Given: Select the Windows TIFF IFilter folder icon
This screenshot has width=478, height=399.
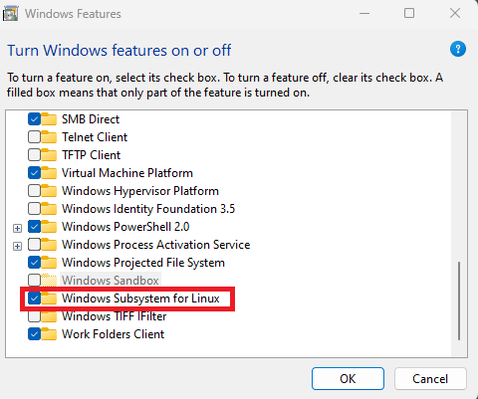Looking at the screenshot, I should 49,316.
